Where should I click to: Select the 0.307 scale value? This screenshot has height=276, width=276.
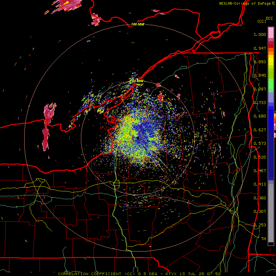(x=260, y=211)
